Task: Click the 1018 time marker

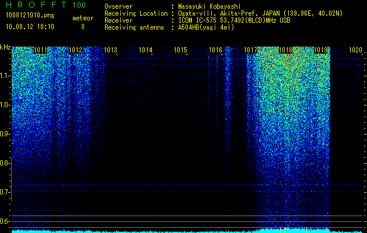Action: point(285,50)
